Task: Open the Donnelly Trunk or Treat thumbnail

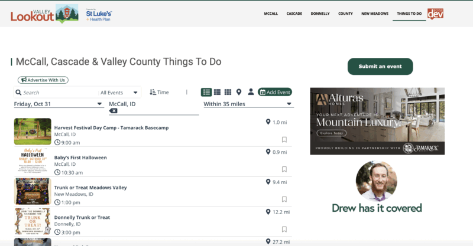Action: pos(33,221)
